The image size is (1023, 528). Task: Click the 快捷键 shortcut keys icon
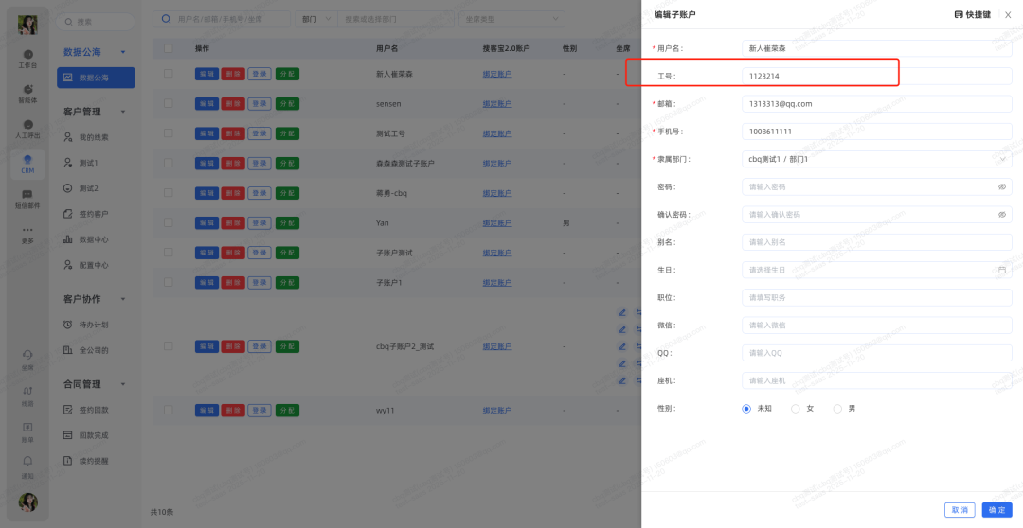coord(959,15)
